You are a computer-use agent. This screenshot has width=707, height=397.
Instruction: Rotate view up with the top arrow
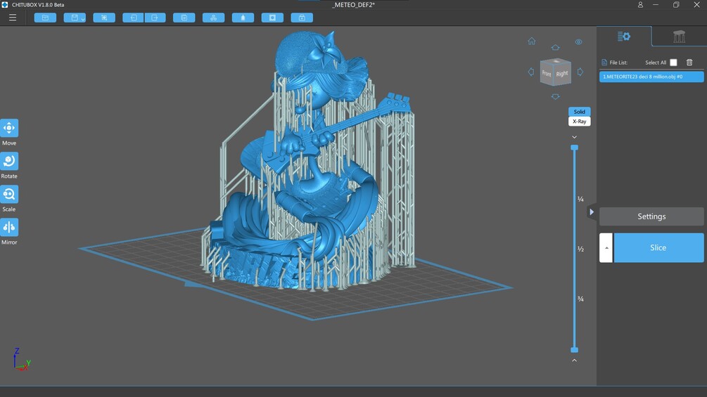click(556, 47)
